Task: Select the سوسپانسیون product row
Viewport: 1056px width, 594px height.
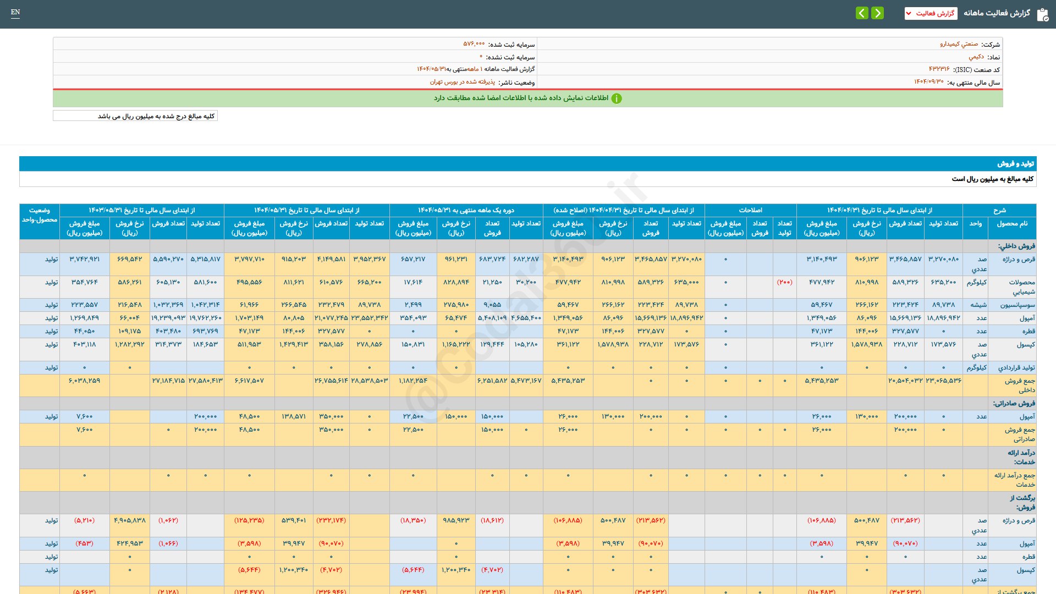Action: (1017, 305)
